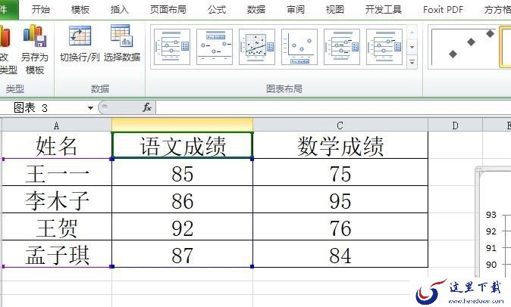Open the 开发工具 ribbon tab
The width and height of the screenshot is (511, 307).
pos(384,9)
